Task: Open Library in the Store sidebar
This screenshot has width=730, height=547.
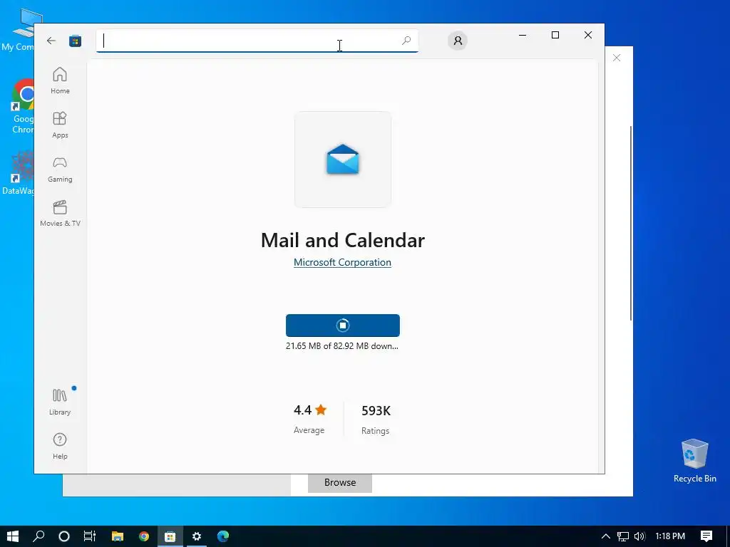Action: tap(60, 402)
